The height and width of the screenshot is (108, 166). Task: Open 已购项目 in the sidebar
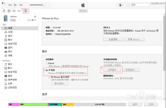tap(19, 87)
